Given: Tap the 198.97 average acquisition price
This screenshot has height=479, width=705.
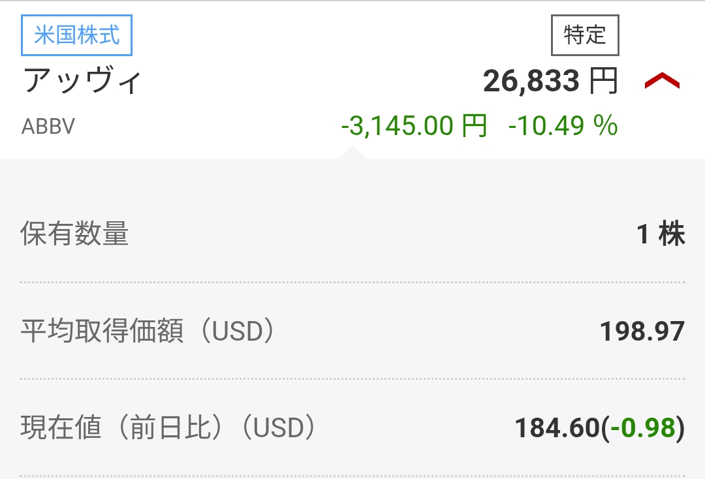Looking at the screenshot, I should tap(642, 332).
